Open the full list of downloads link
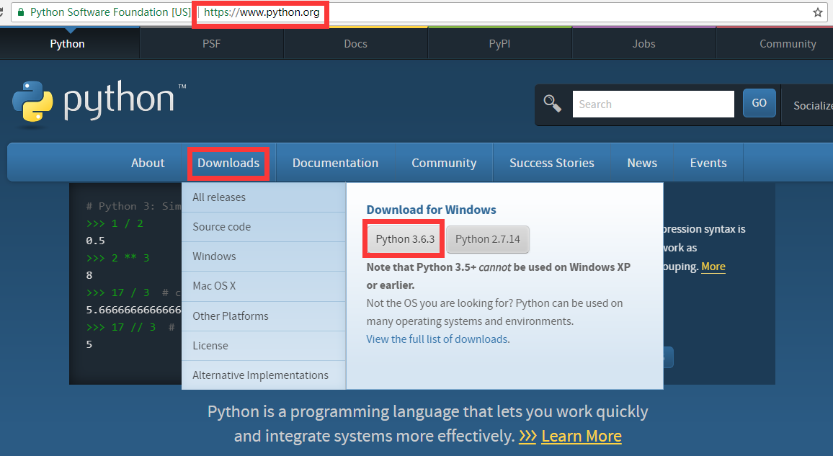The image size is (833, 456). point(437,339)
